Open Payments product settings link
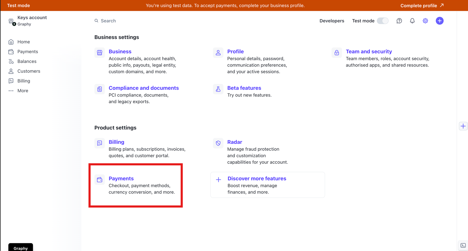468x251 pixels. point(121,179)
